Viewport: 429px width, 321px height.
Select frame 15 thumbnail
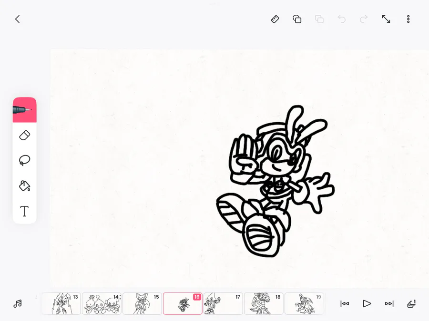[x=142, y=303]
